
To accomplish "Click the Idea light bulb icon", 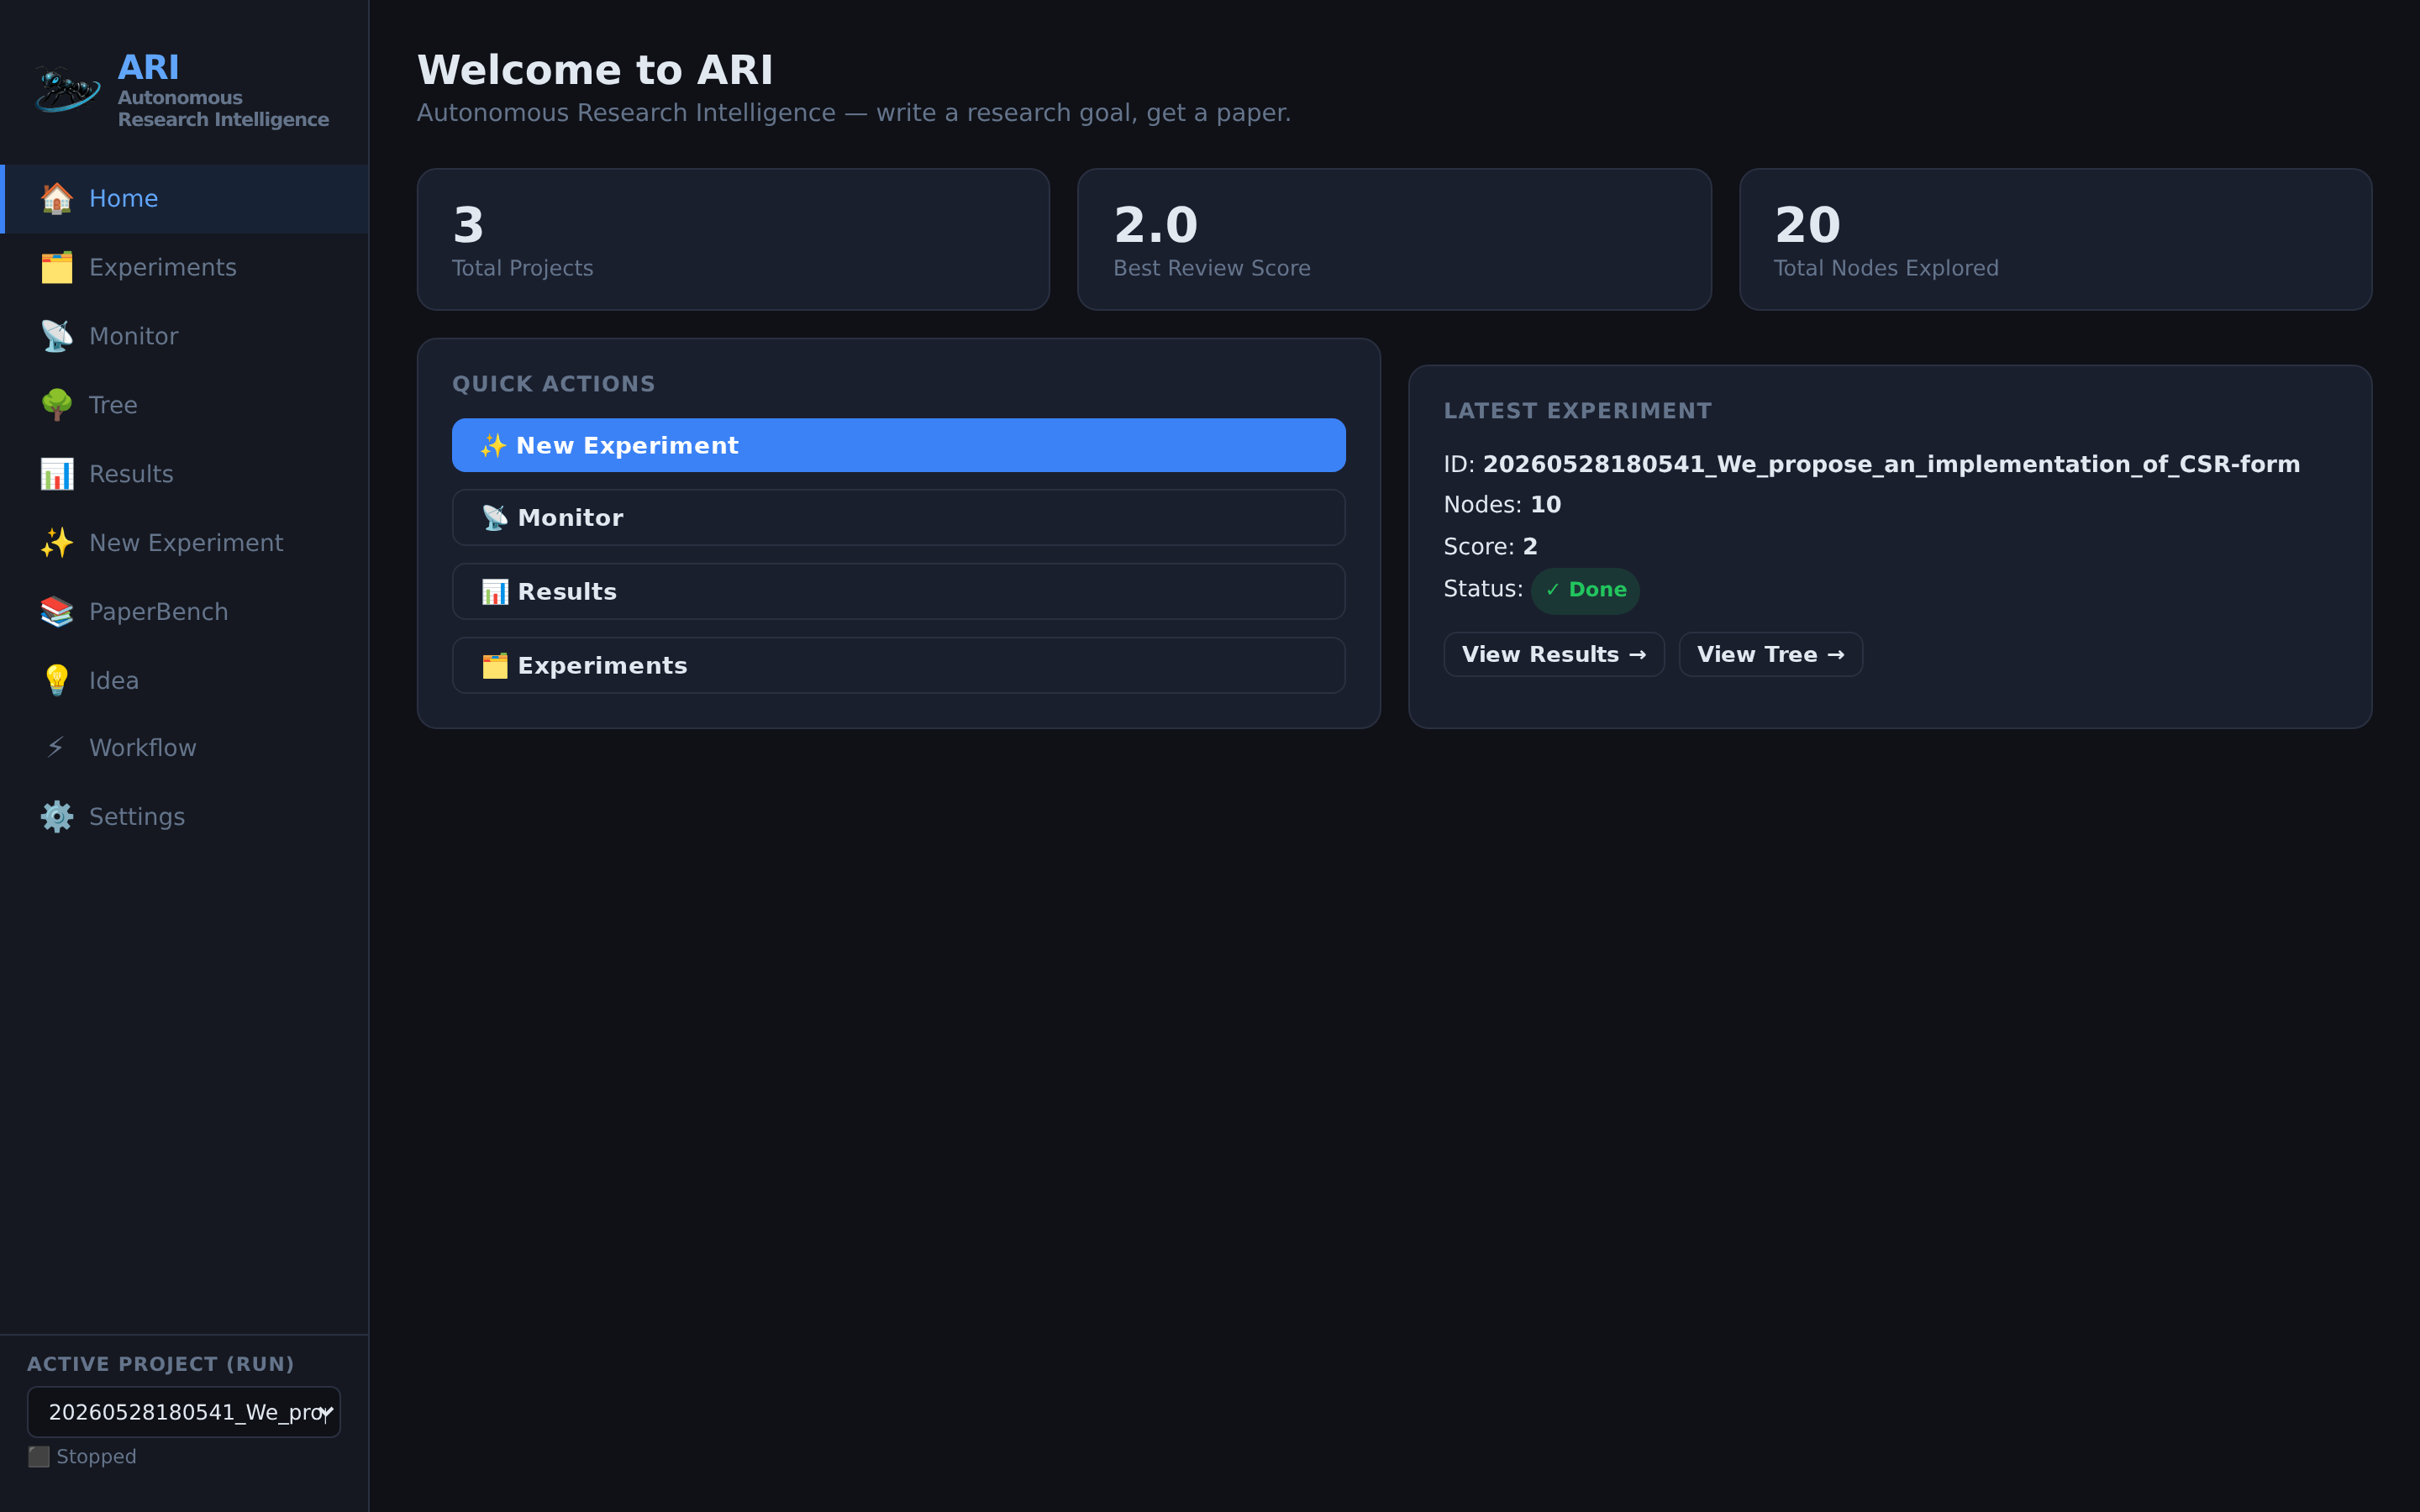I will point(57,680).
